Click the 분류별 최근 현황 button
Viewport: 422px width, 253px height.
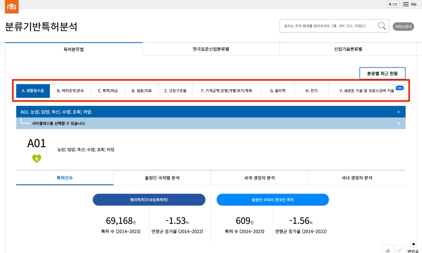(382, 73)
